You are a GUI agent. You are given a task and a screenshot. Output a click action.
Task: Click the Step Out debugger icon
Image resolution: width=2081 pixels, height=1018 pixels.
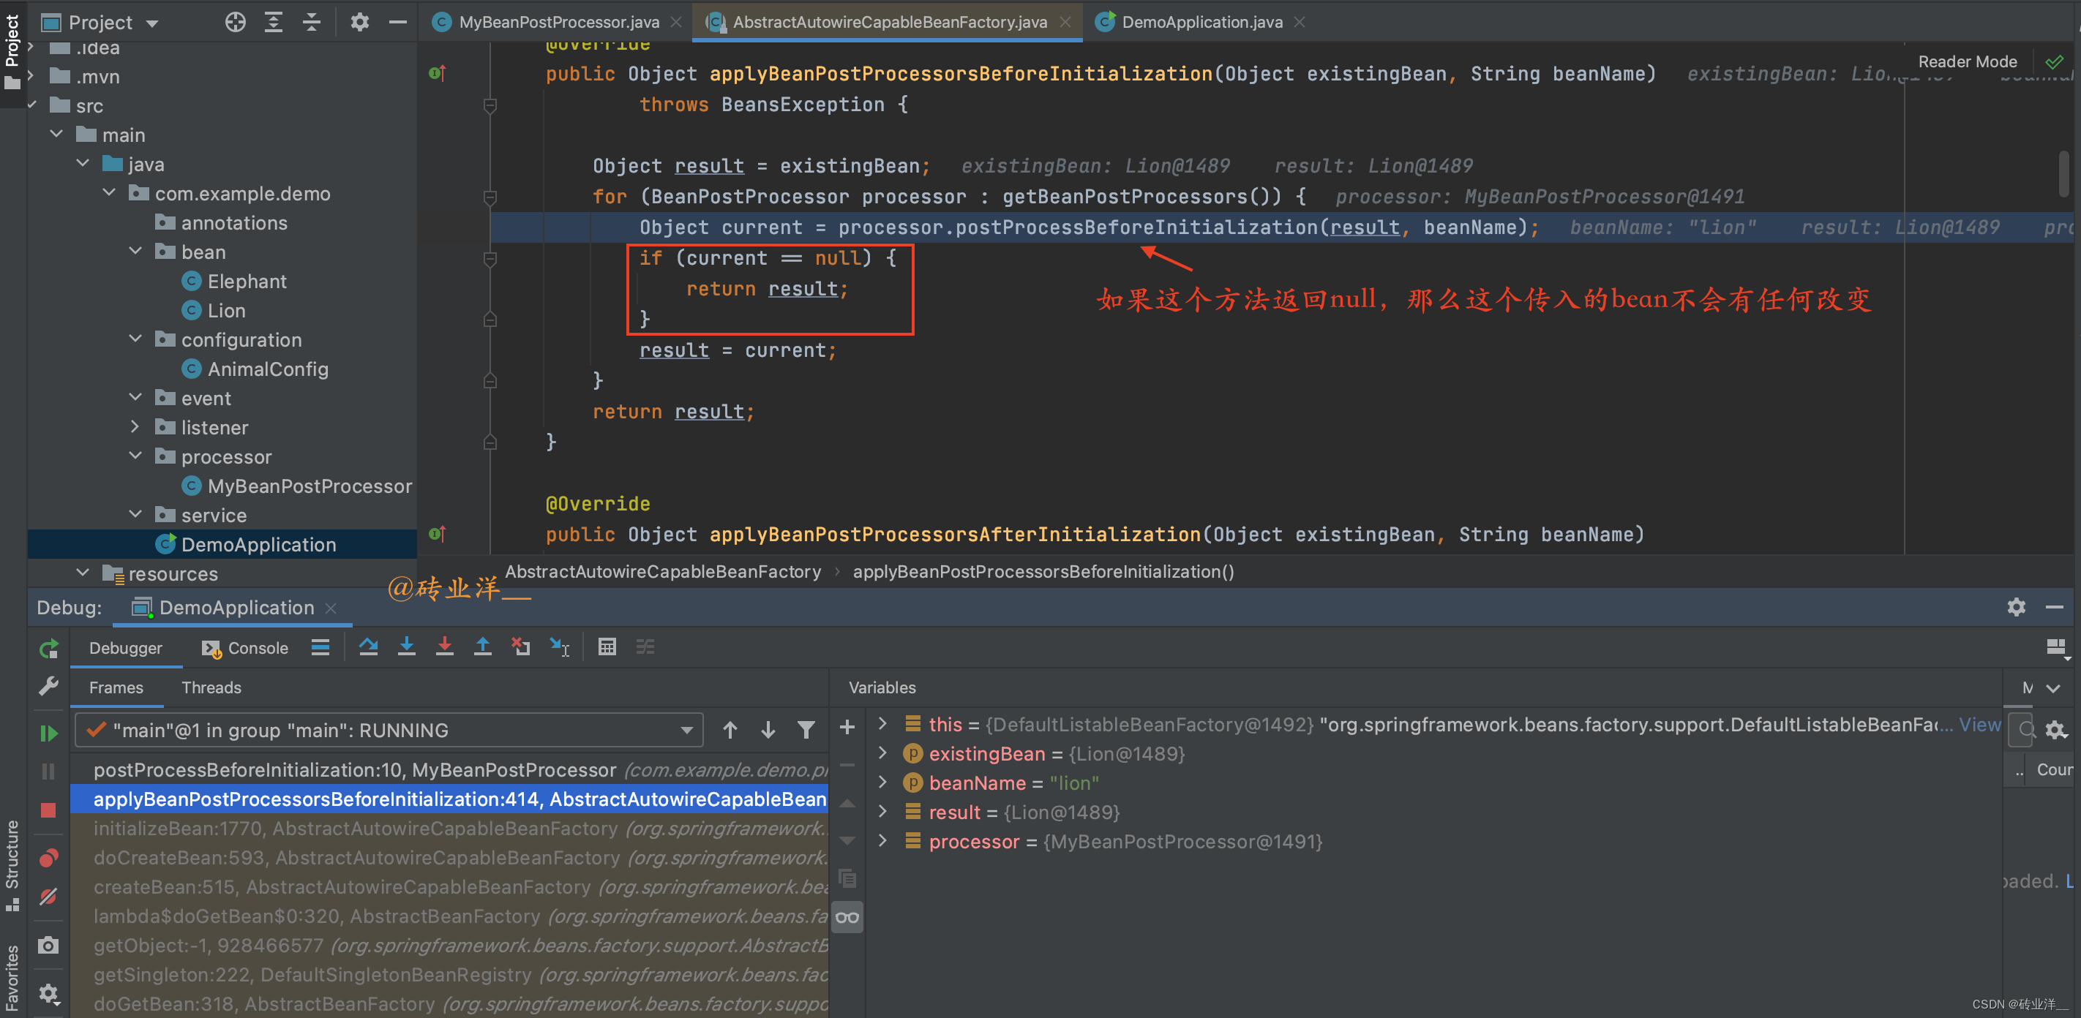[x=482, y=647]
